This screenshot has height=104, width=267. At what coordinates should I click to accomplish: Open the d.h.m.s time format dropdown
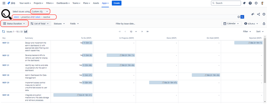click(x=251, y=24)
